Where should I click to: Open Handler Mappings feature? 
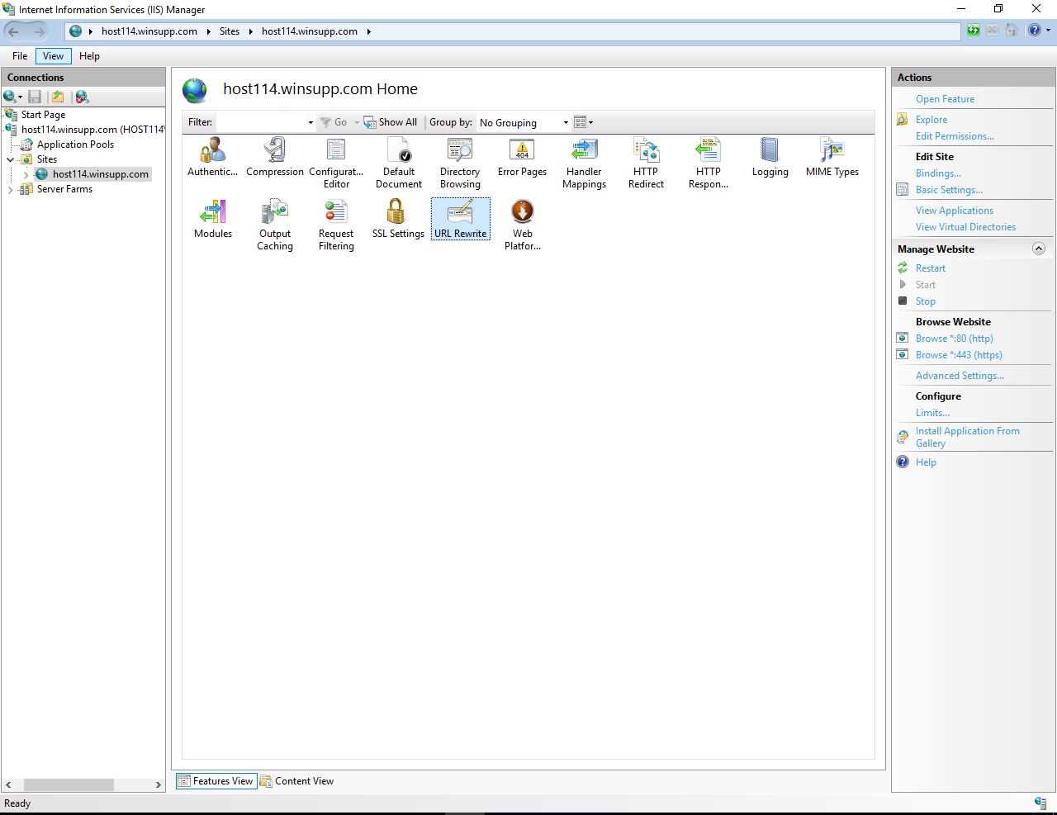pos(584,163)
